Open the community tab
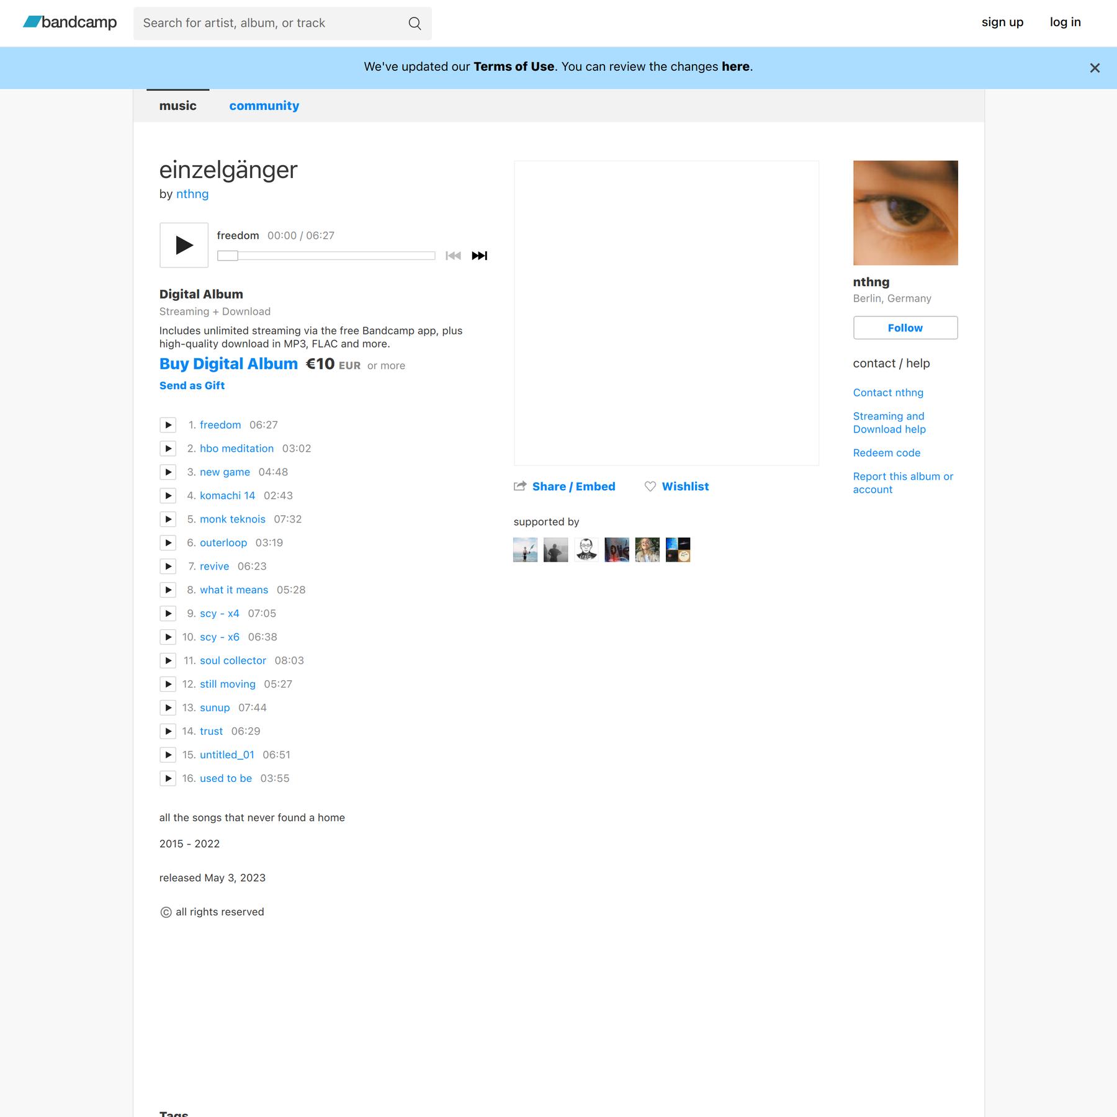1117x1117 pixels. 264,106
